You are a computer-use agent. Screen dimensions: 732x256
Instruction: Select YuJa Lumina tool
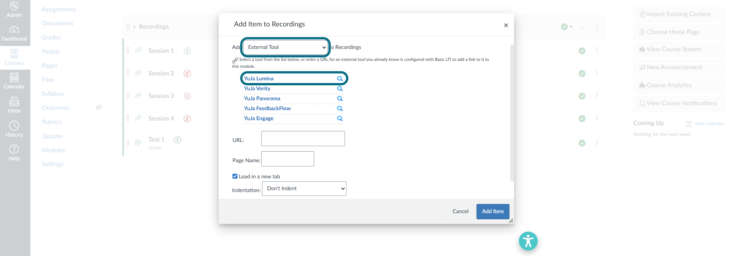[259, 78]
